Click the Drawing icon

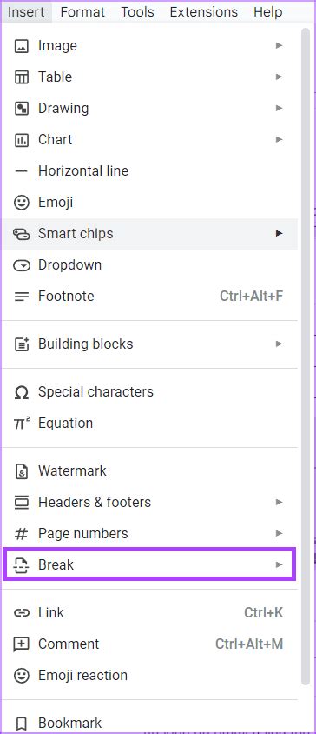tap(22, 109)
